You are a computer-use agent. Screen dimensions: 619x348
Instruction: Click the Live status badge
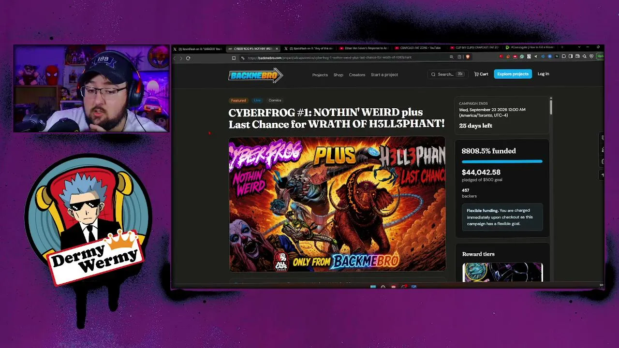click(x=257, y=101)
